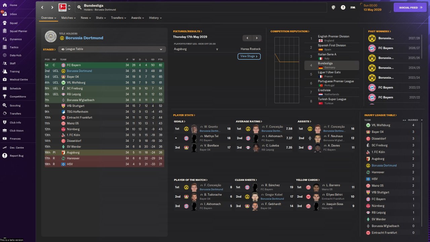Go back with the left arrow in top bar
Image resolution: width=430 pixels, height=242 pixels.
pyautogui.click(x=42, y=7)
